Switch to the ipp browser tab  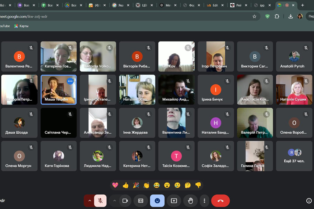(x=262, y=6)
